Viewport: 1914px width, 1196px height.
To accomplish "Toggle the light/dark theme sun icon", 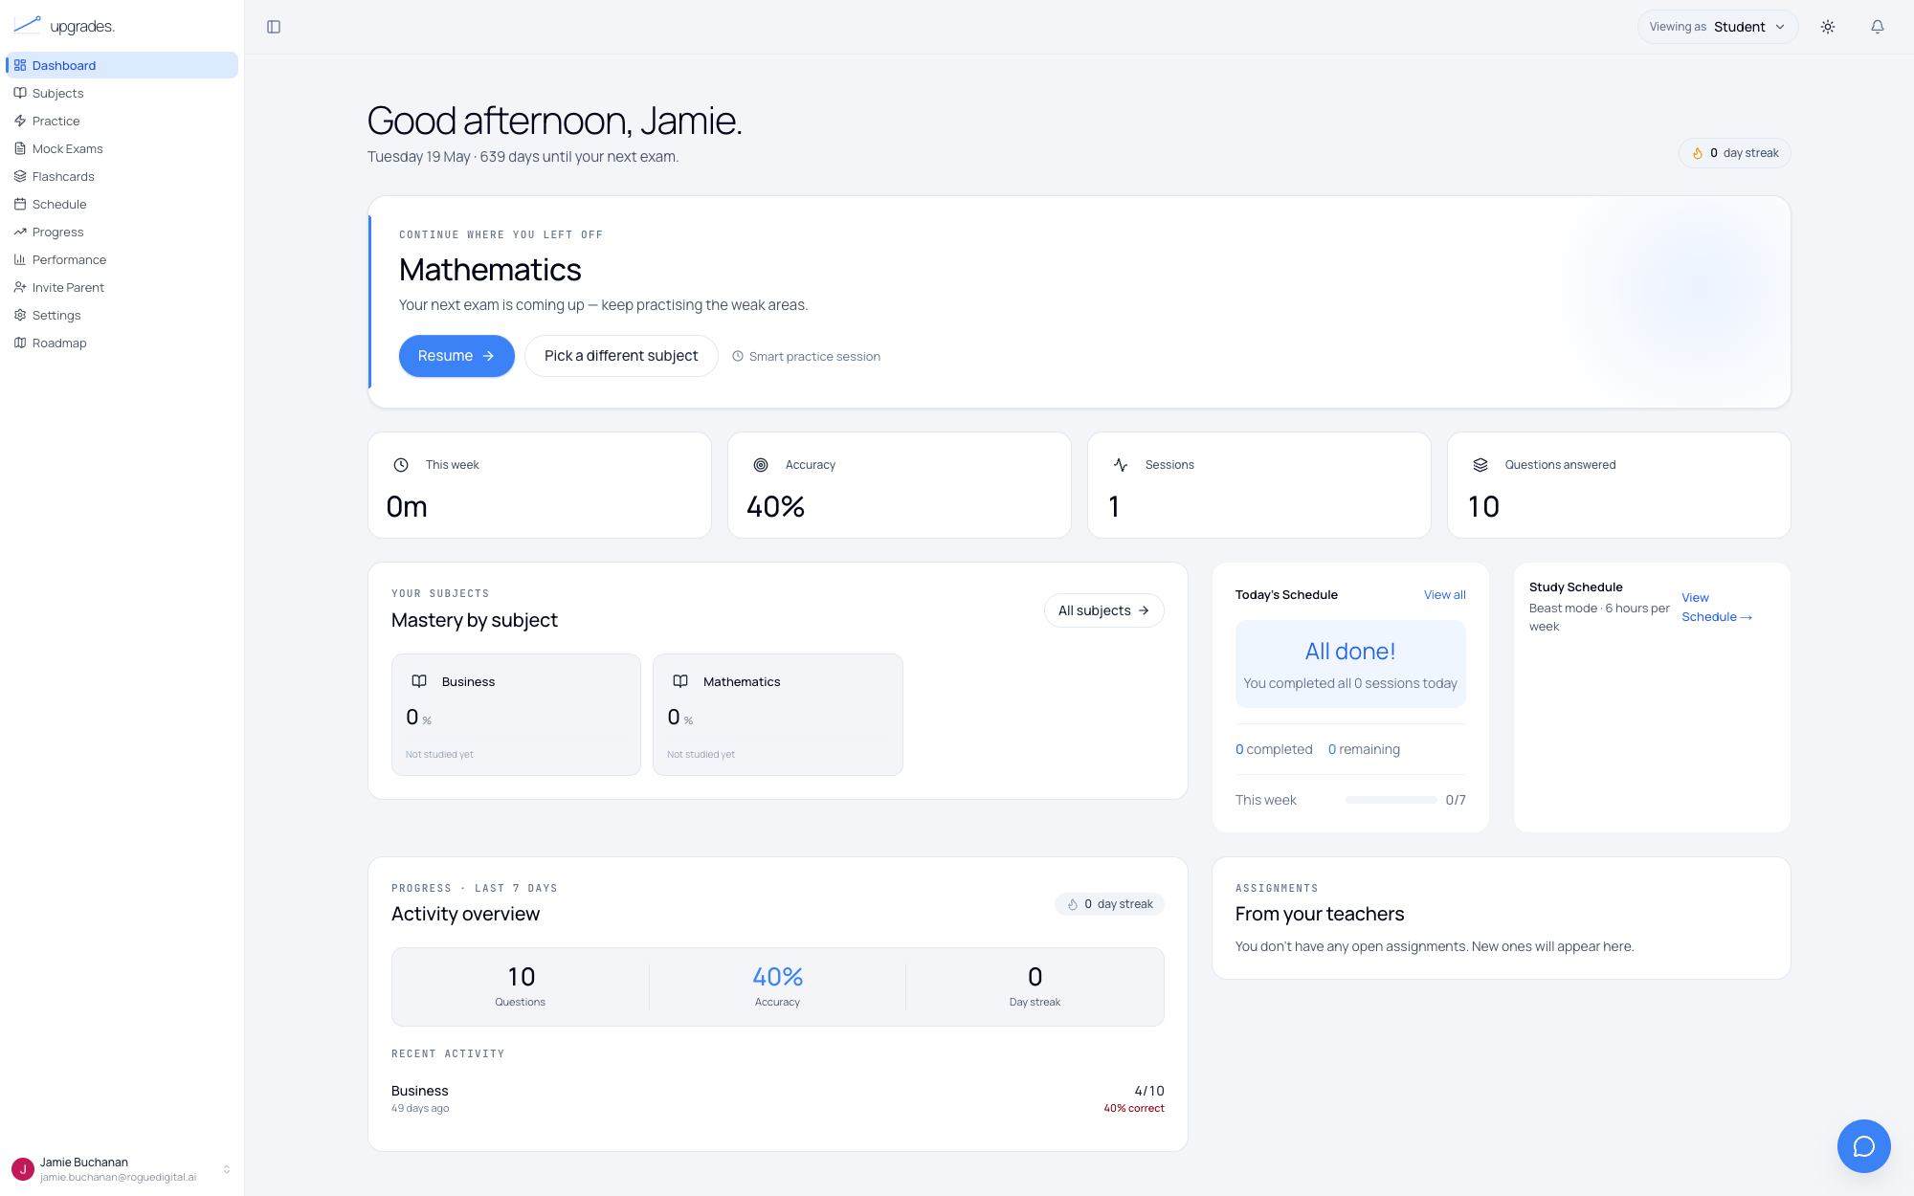I will point(1828,27).
